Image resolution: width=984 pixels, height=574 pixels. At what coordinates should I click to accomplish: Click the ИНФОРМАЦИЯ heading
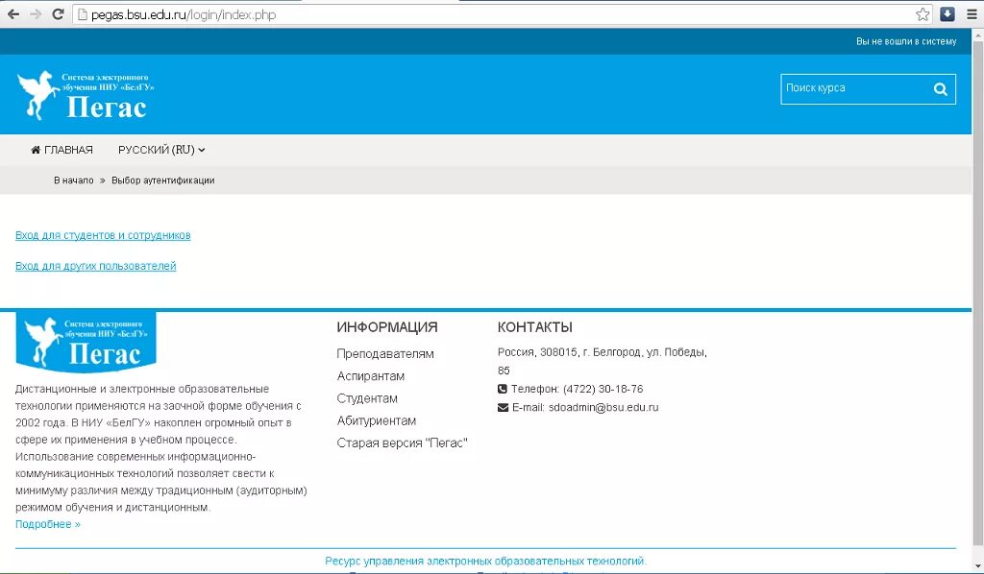point(387,327)
